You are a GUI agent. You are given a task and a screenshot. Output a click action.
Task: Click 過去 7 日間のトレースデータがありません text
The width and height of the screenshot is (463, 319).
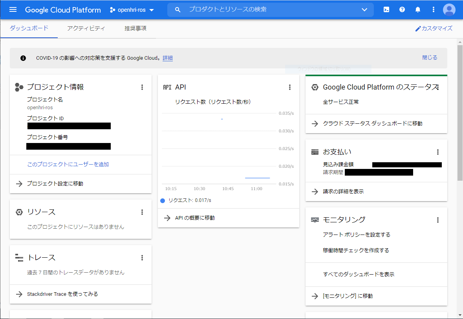click(75, 273)
